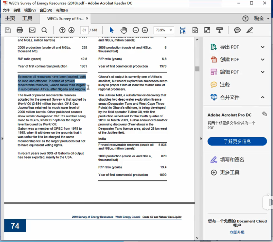Click the Export PDF icon

214,47
